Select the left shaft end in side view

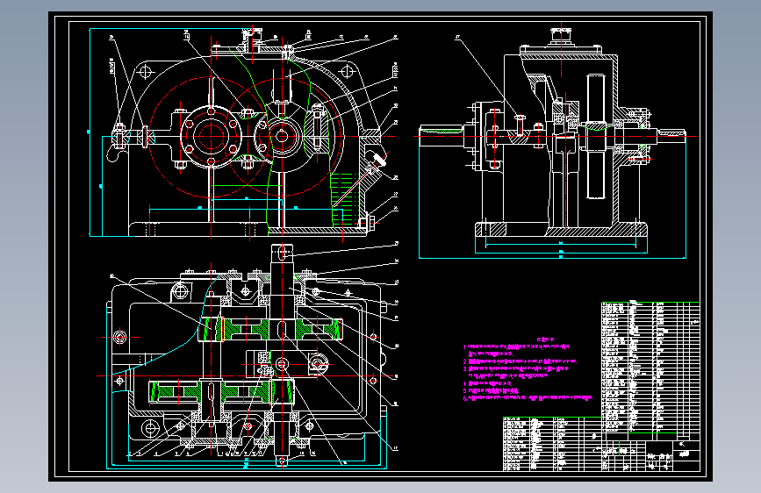click(441, 136)
